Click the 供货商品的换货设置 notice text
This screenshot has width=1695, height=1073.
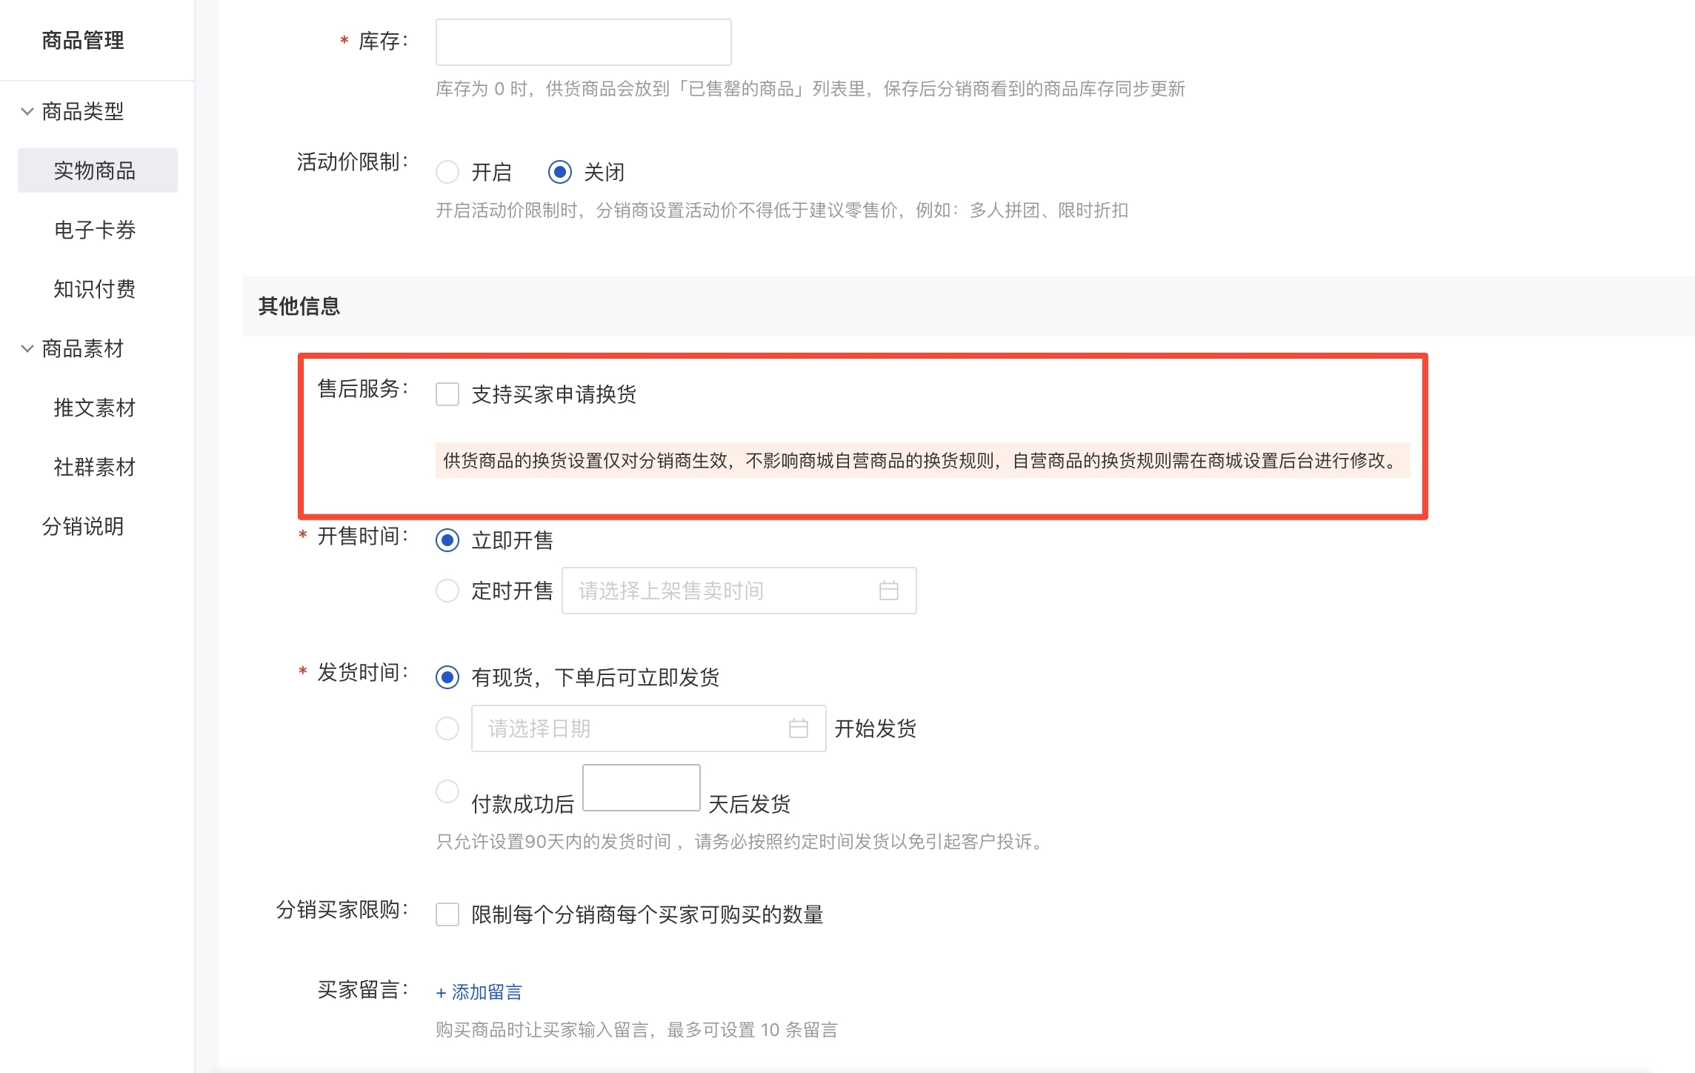point(923,461)
